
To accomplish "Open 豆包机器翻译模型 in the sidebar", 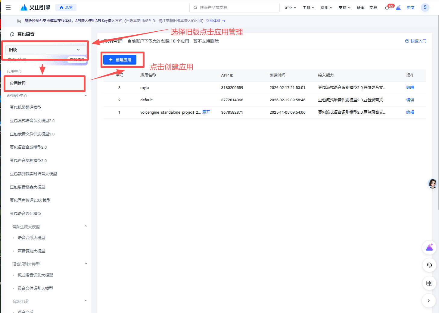I will pyautogui.click(x=26, y=107).
